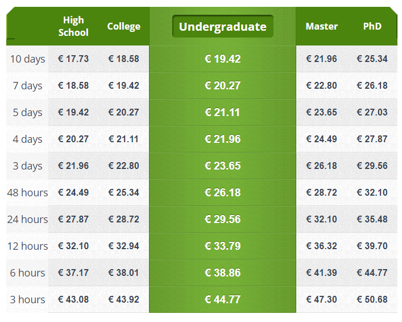The image size is (402, 322).
Task: Select High School 7 days price € 18.58
Action: pos(73,85)
